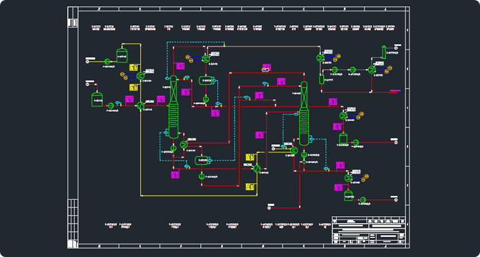Select the magenta block on the right-edge line
Viewport: 480px width, 257px height.
(396, 91)
